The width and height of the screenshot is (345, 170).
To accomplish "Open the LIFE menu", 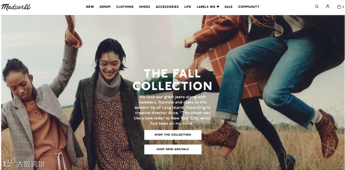I will 188,7.
